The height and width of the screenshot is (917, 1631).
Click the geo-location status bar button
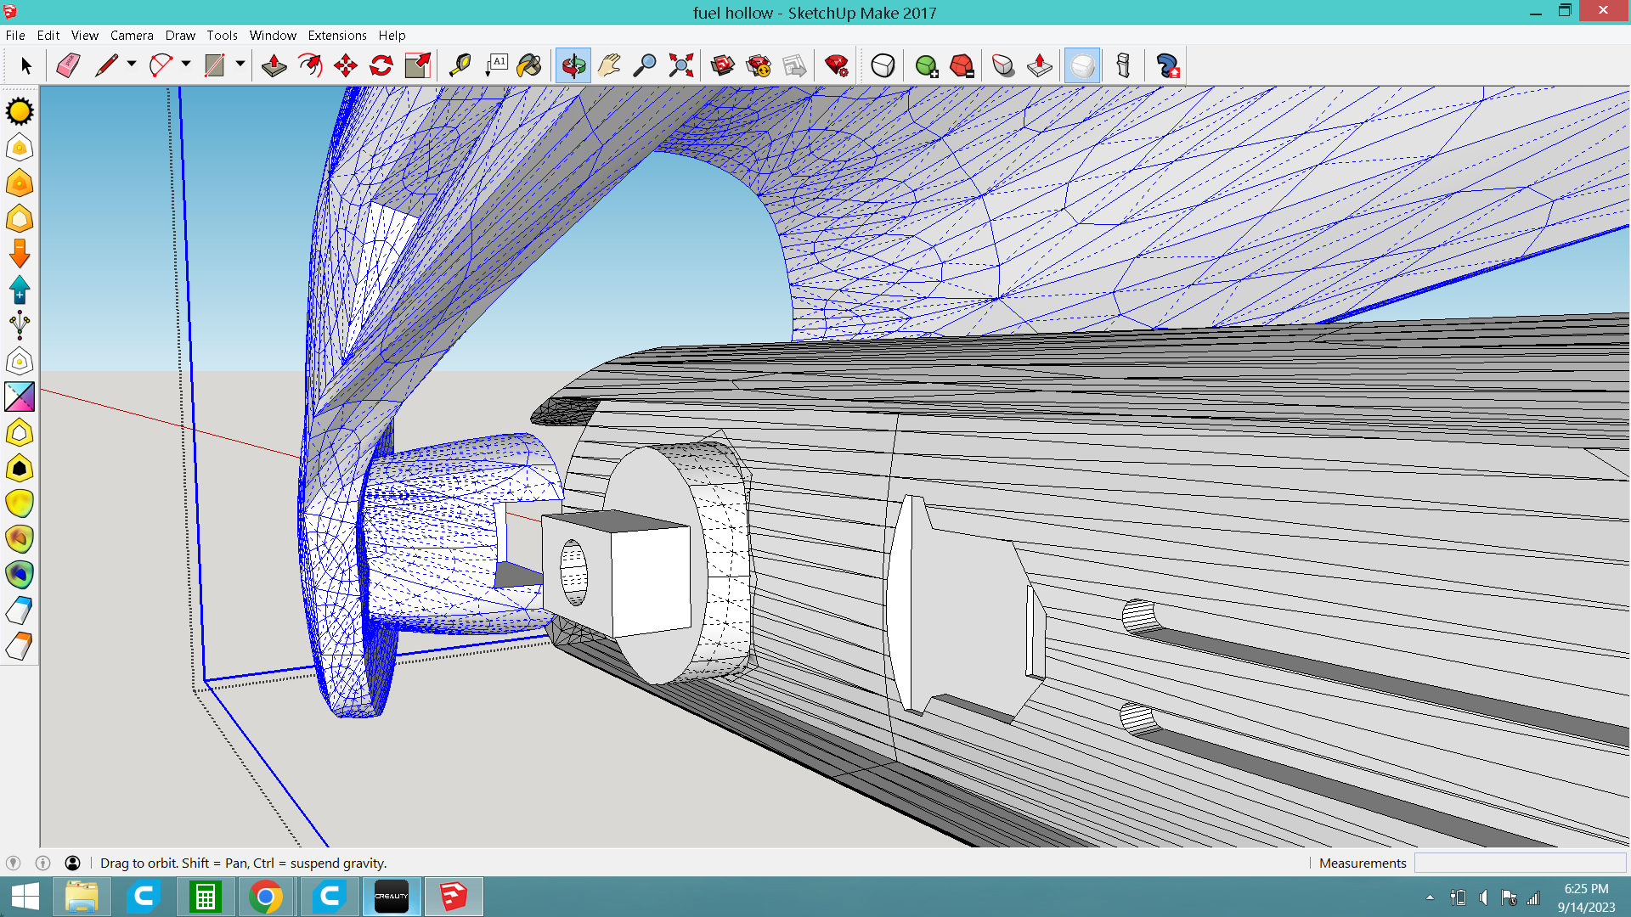click(x=14, y=863)
